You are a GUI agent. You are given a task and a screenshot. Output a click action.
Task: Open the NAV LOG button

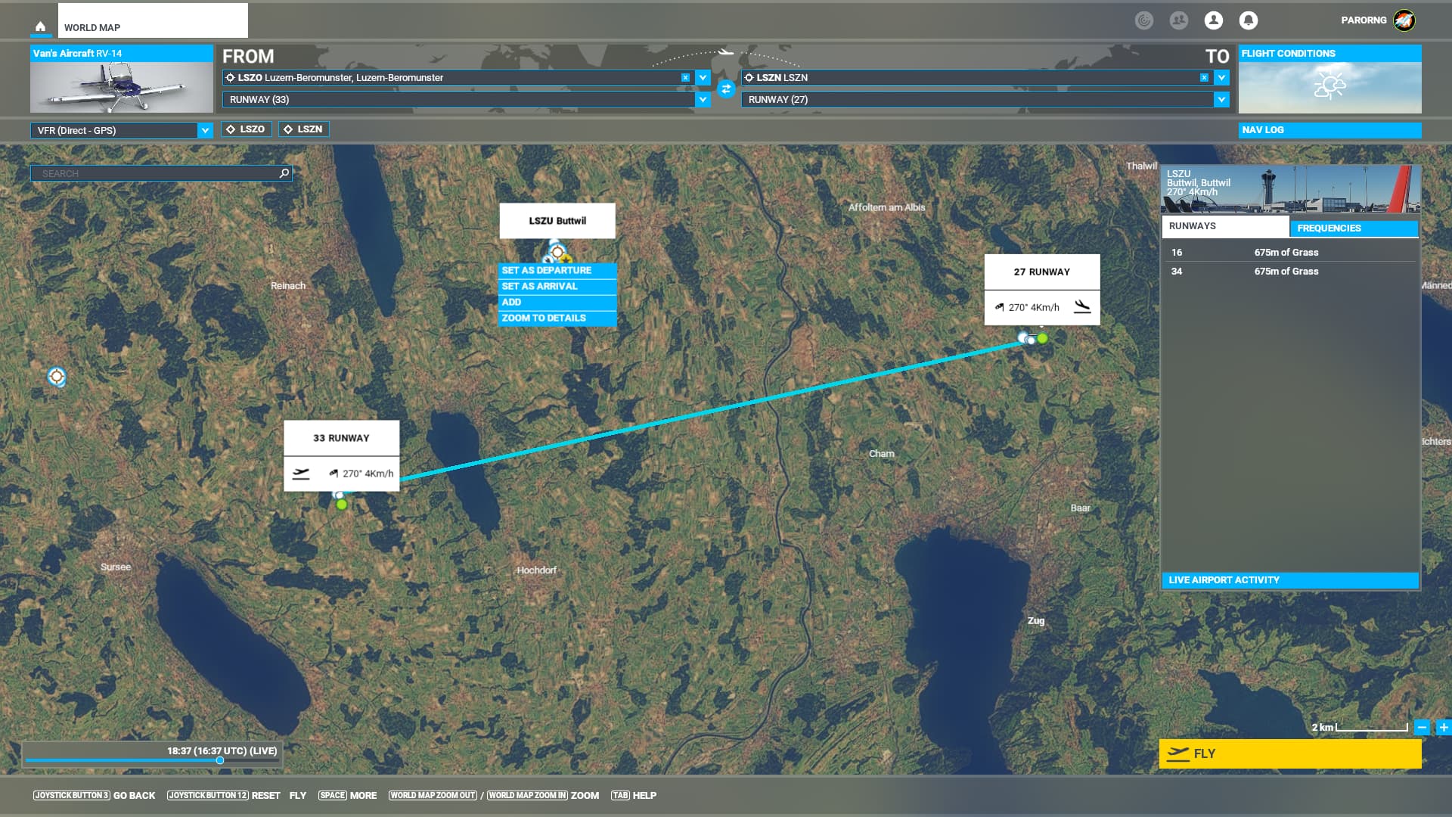pos(1329,130)
